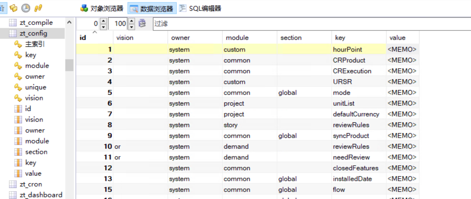471x199 pixels.
Task: Select the 主索引 key icon in tree
Action: [18, 44]
